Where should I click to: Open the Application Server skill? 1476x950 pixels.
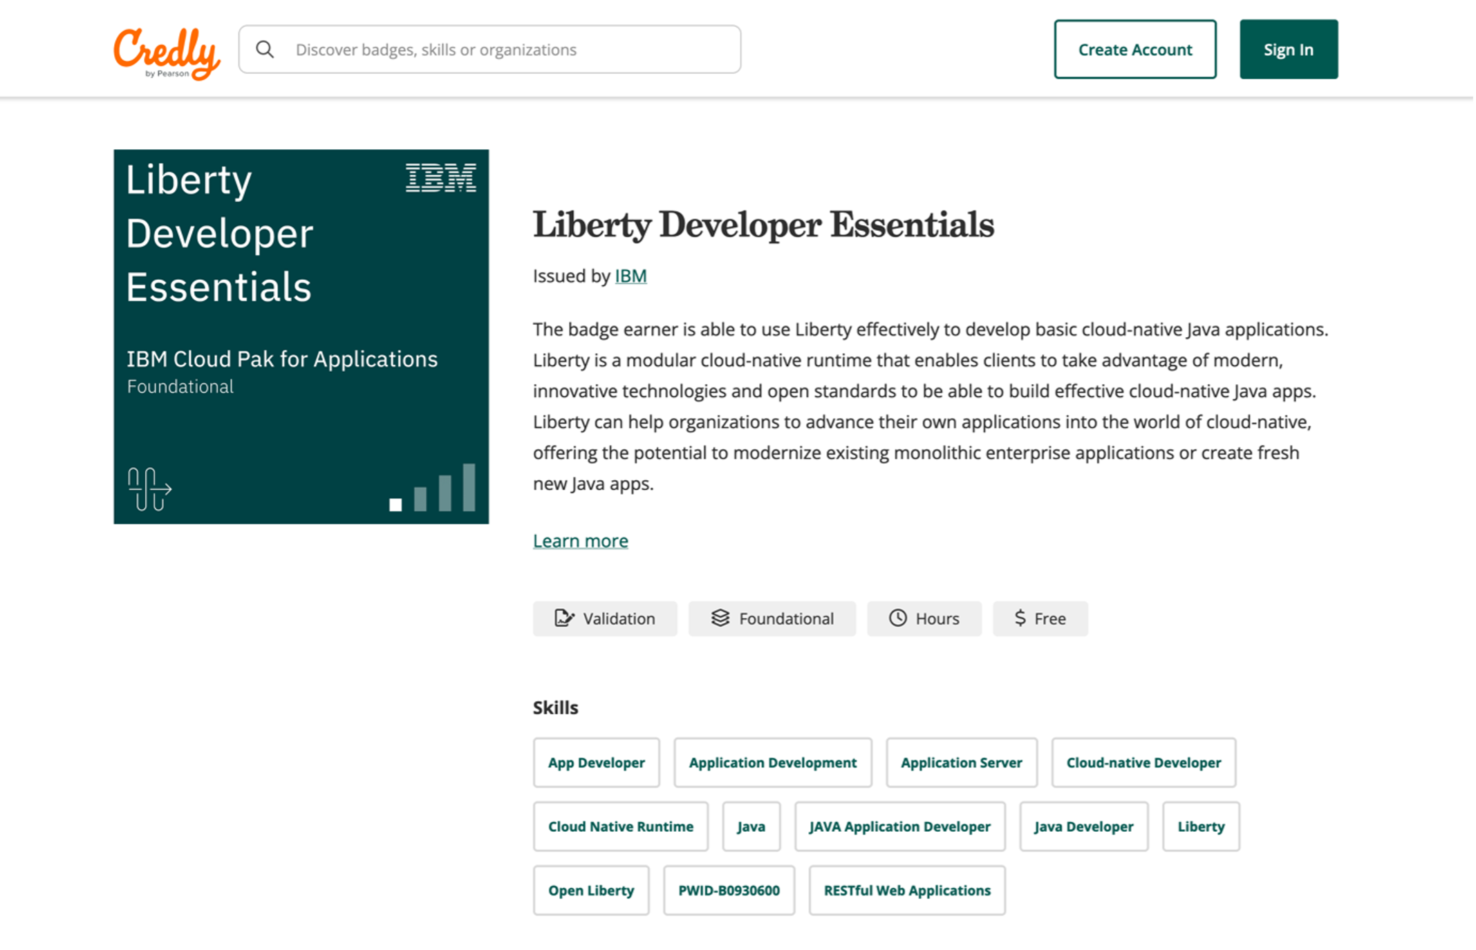[x=961, y=763]
